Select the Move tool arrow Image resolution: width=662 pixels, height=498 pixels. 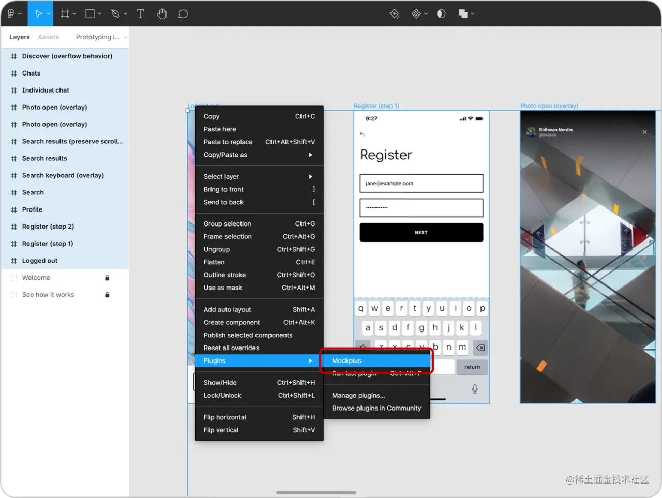[38, 14]
